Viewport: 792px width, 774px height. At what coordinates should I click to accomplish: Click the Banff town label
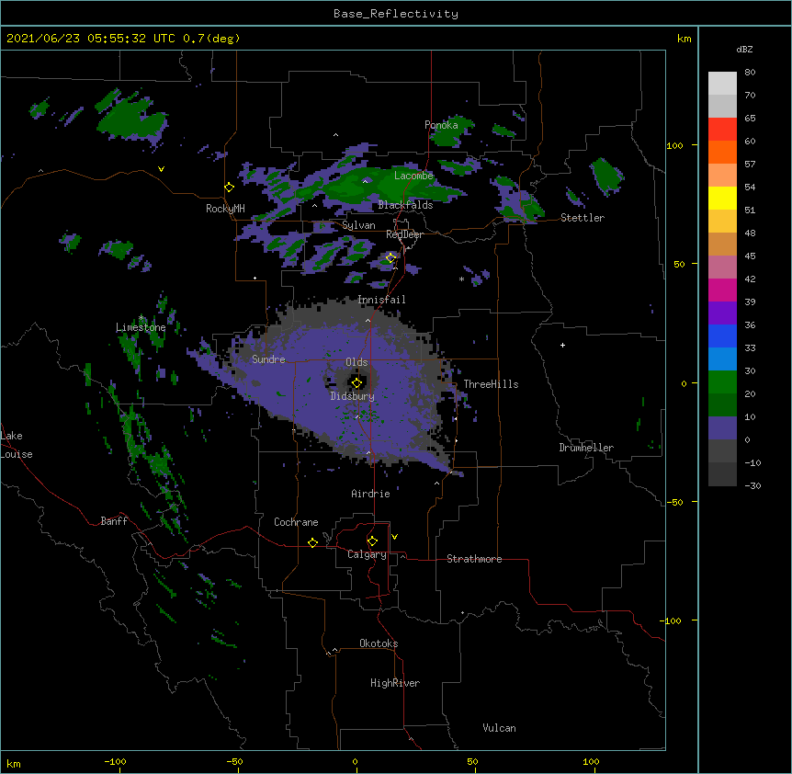pyautogui.click(x=114, y=521)
